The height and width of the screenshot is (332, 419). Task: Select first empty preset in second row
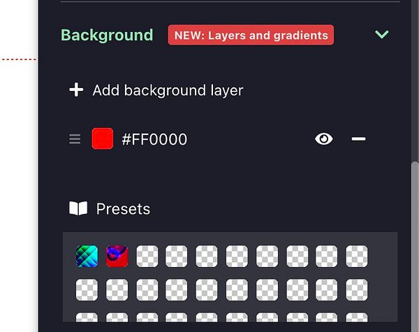tap(87, 290)
